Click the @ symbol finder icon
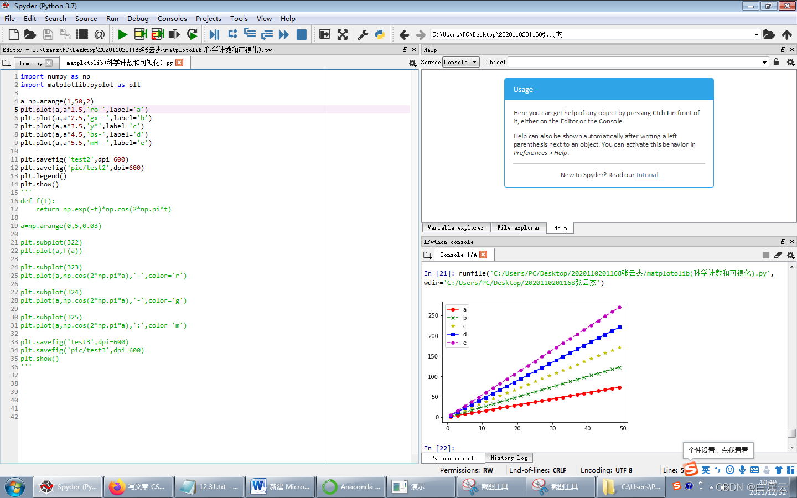This screenshot has width=797, height=498. [100, 34]
